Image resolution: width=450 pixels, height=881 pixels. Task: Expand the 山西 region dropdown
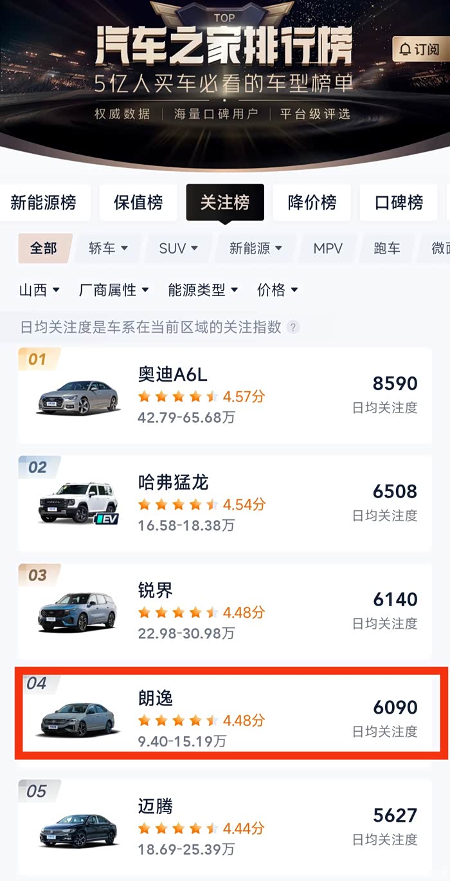pos(39,290)
